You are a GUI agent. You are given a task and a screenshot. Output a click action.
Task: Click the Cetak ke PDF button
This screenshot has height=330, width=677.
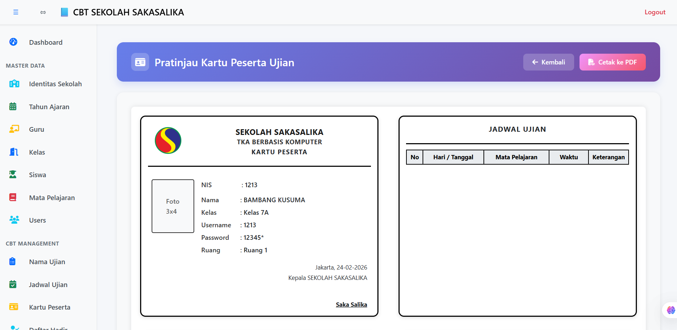click(612, 62)
